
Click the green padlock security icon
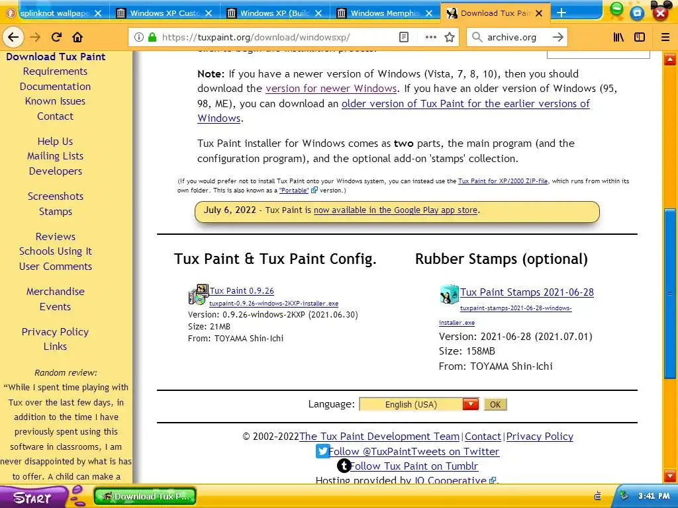[152, 37]
